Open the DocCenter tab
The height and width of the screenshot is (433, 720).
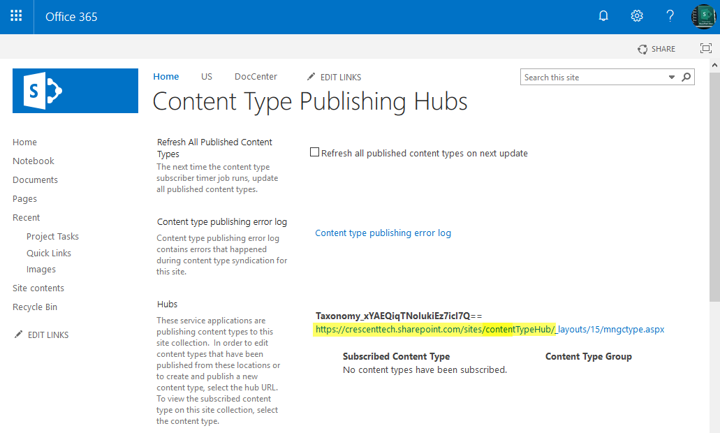coord(256,77)
